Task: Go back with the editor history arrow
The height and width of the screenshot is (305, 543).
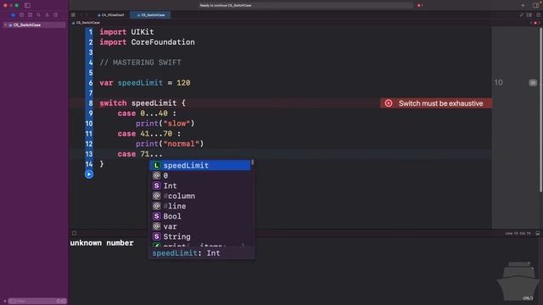Action: coord(81,15)
